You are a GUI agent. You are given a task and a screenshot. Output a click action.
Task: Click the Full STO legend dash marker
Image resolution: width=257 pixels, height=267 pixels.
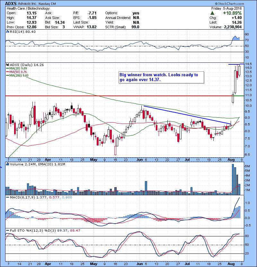[x=8, y=230]
